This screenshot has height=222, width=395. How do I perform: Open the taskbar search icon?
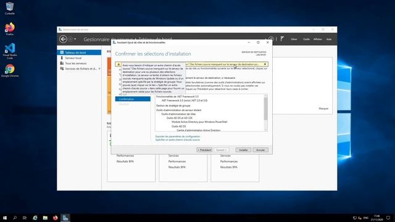point(15,218)
